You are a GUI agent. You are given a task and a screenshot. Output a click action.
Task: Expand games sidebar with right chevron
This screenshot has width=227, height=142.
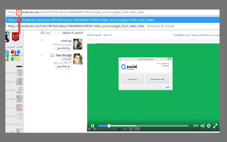tap(22, 55)
